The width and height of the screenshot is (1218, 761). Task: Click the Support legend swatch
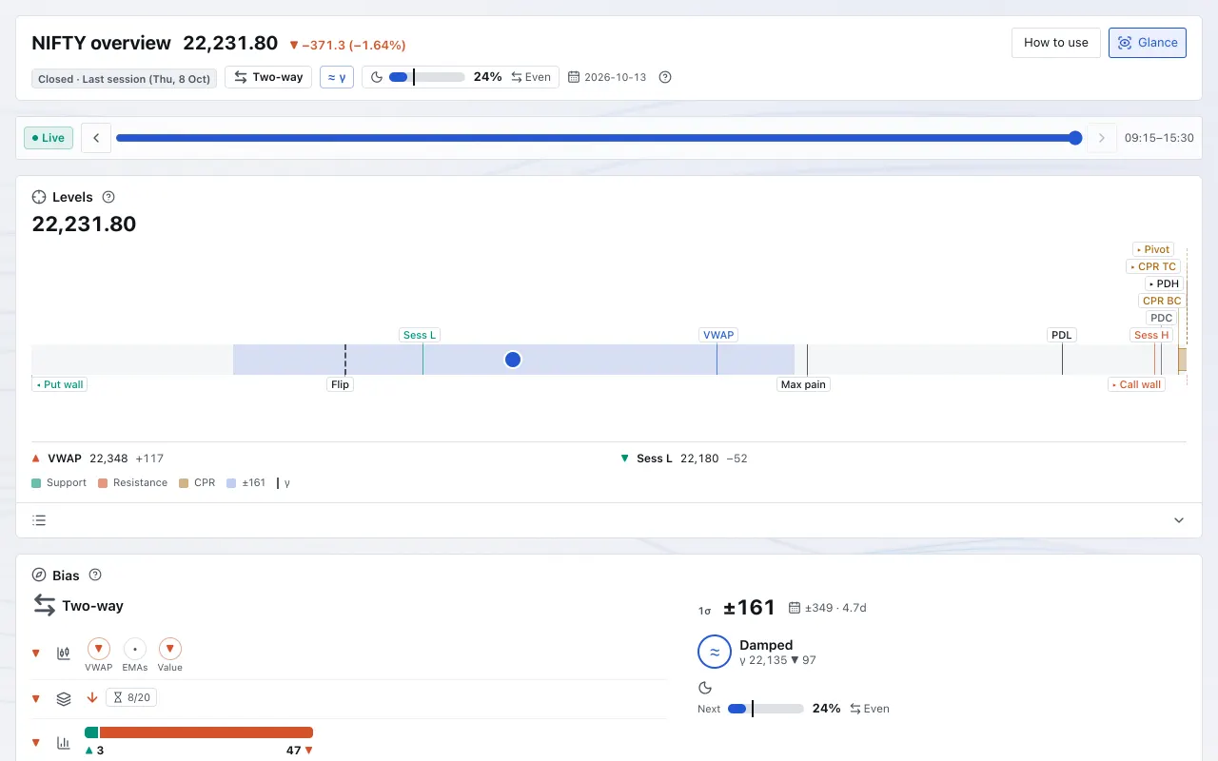click(x=36, y=483)
